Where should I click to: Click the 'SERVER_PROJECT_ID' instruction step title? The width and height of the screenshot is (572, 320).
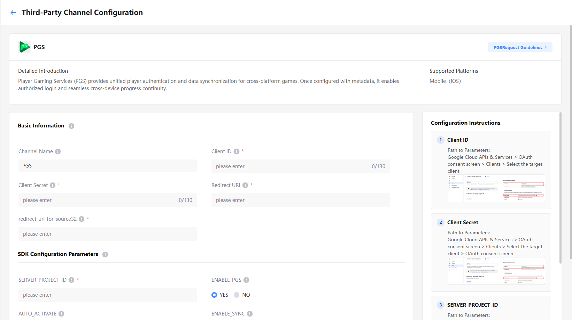point(472,305)
